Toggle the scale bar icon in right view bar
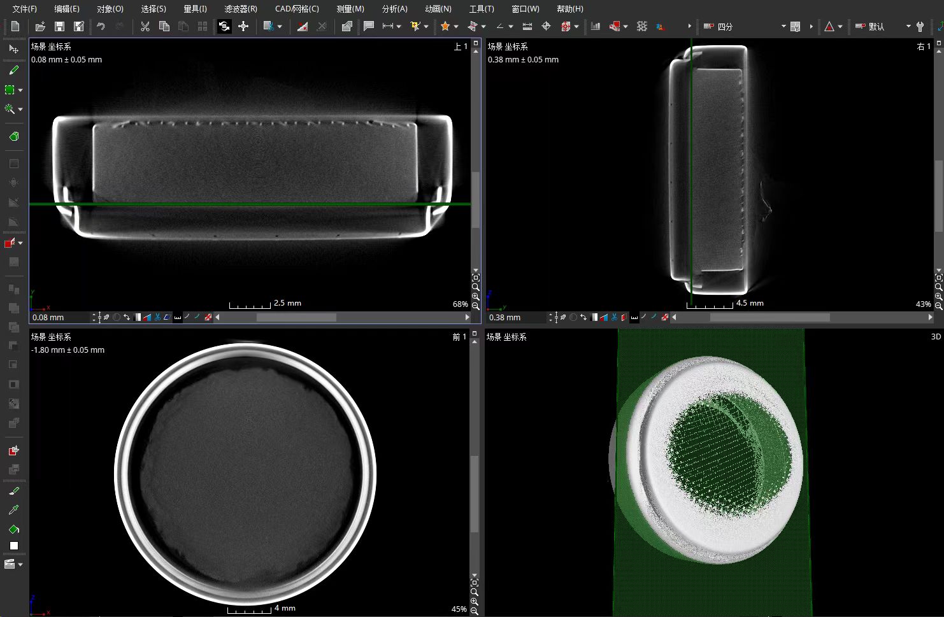 [x=634, y=317]
